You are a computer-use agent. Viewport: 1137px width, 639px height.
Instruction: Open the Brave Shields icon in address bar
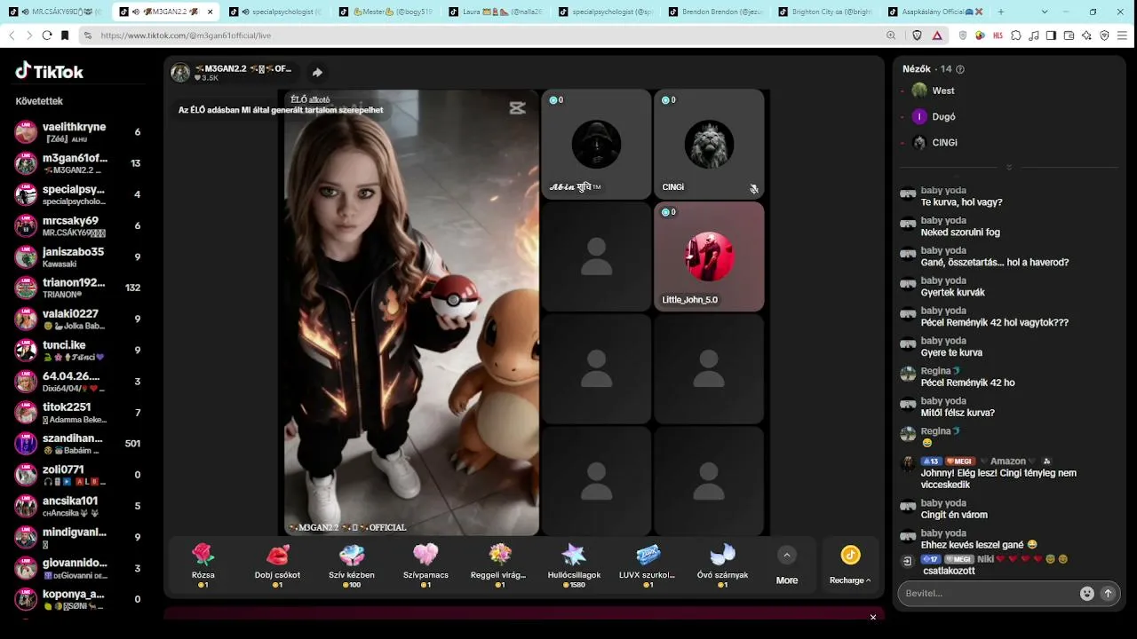(x=918, y=35)
